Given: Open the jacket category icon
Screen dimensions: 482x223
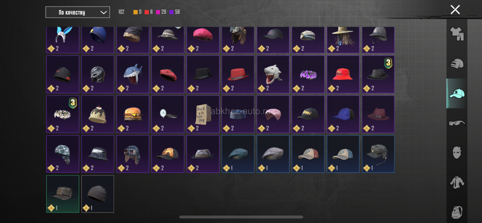Looking at the screenshot, I should [457, 183].
